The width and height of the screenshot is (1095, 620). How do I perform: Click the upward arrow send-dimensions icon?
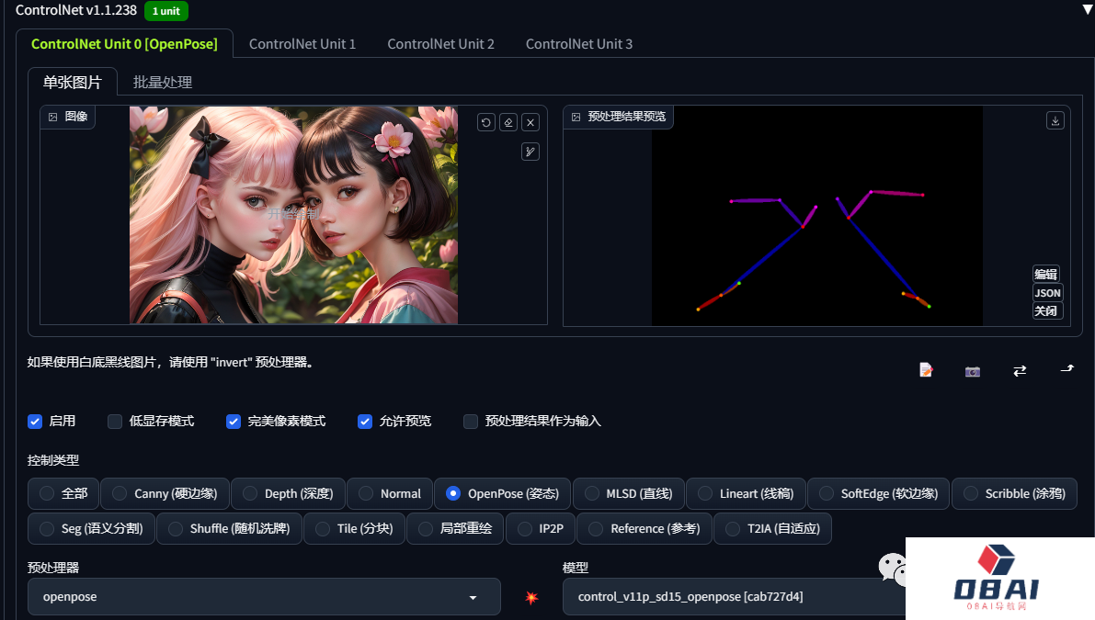(x=1066, y=369)
